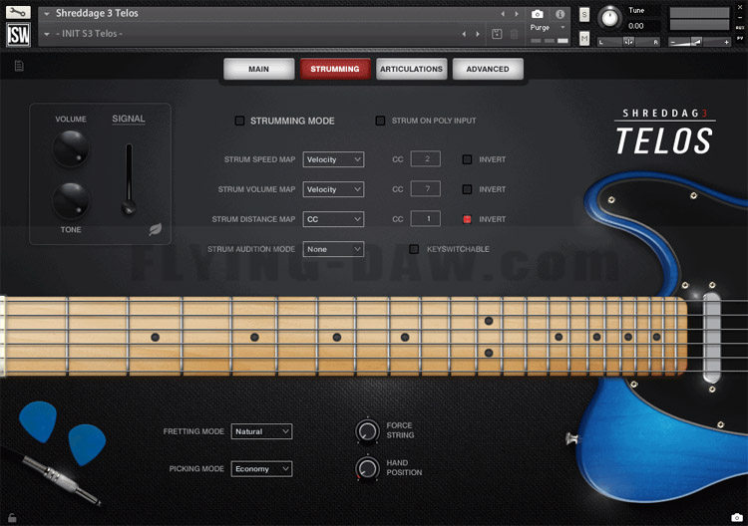Click the output volume slider
Screen dimensions: 748x526
699,43
